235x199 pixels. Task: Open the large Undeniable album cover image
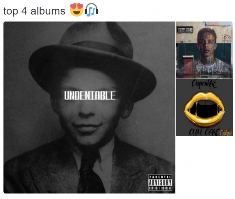pyautogui.click(x=90, y=107)
